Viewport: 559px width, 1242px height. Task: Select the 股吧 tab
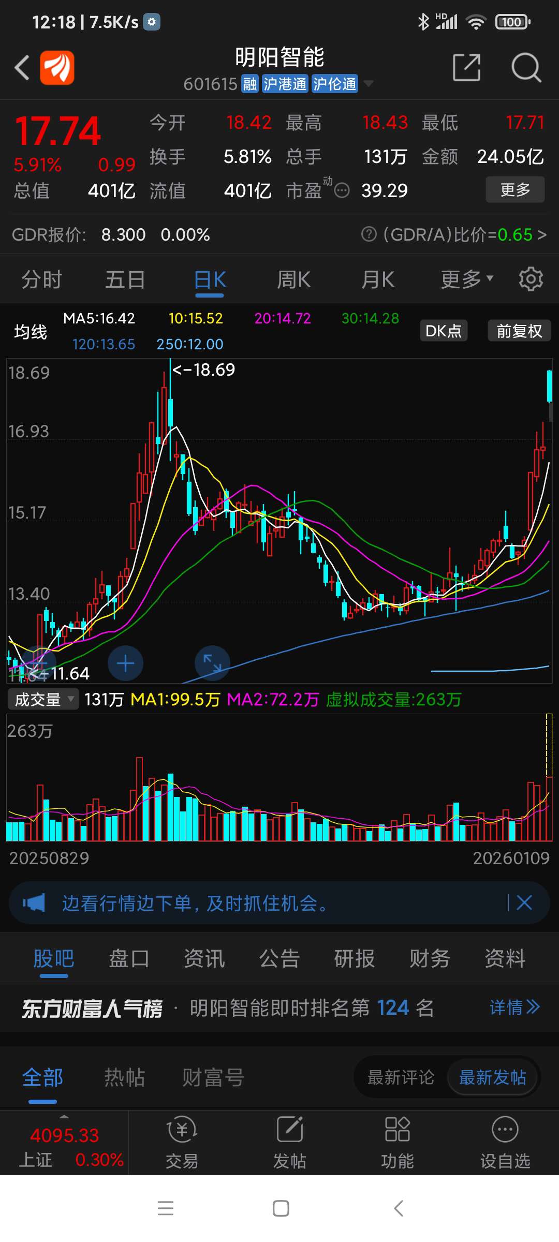pos(54,958)
